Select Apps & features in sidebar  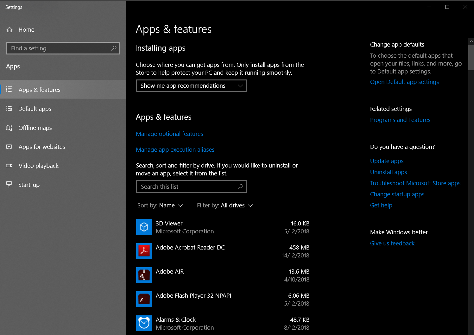tap(63, 89)
